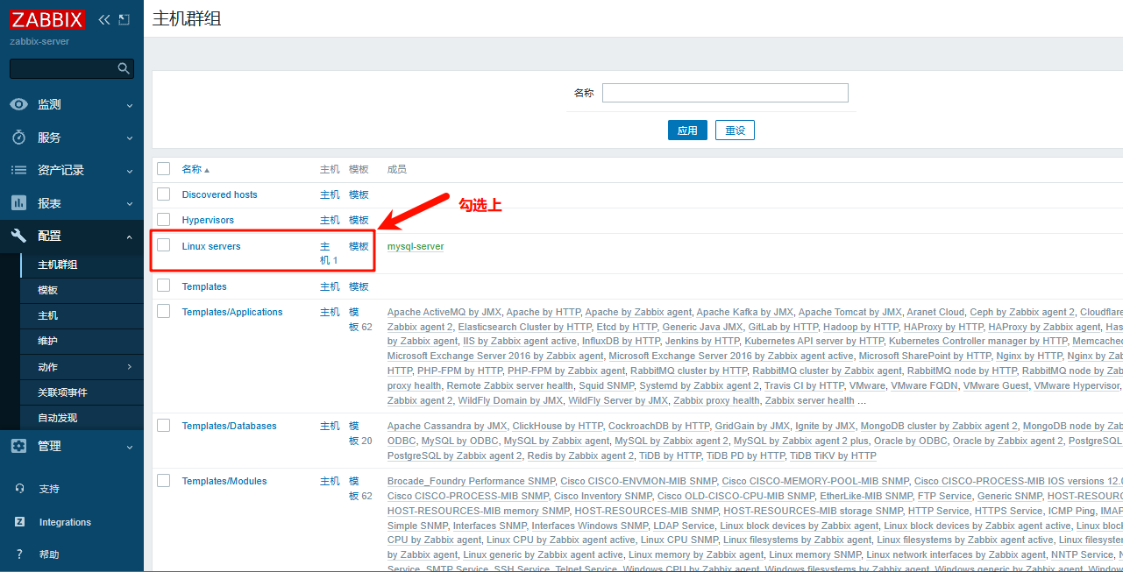This screenshot has width=1123, height=572.
Task: Focus the sidebar search box
Action: tap(72, 68)
